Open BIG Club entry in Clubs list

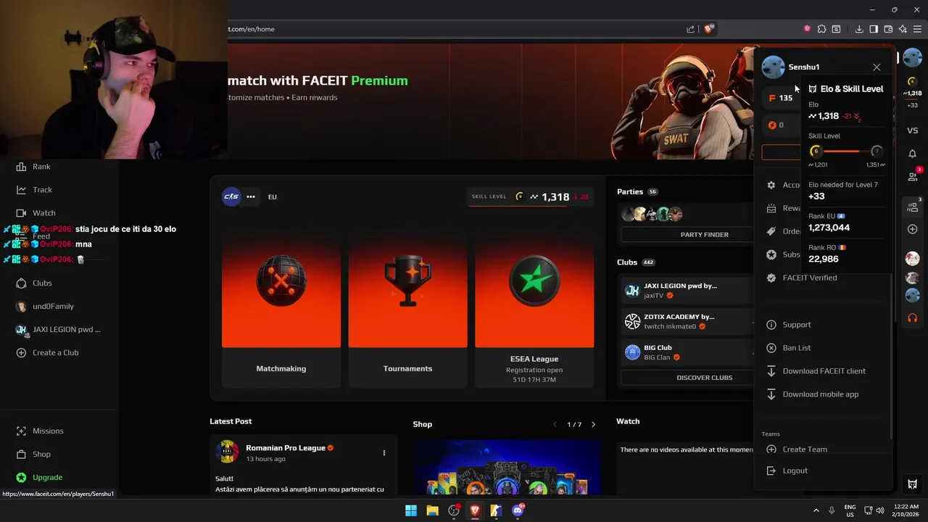click(687, 352)
